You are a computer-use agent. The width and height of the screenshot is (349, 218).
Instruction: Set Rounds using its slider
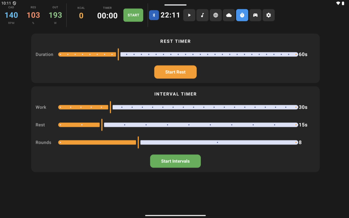[138, 142]
